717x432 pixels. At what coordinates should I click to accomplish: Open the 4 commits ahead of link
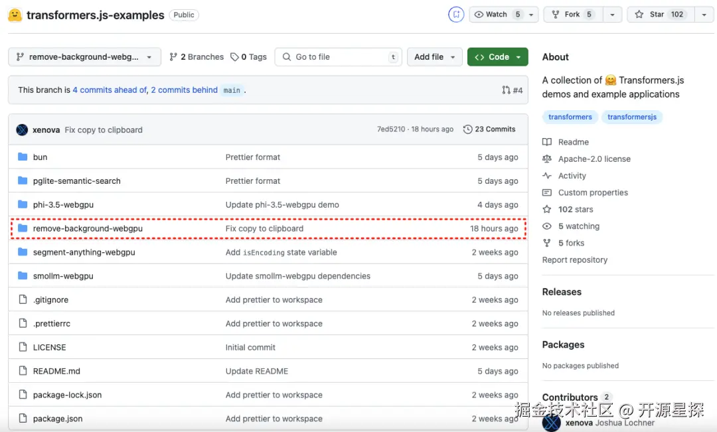(110, 90)
